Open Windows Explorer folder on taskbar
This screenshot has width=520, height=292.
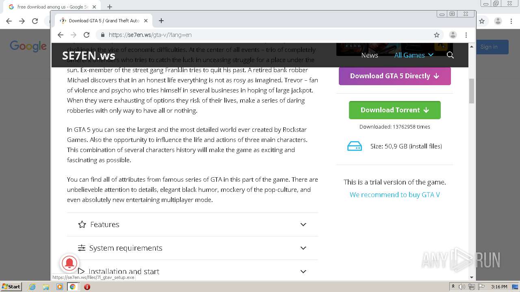pos(46,287)
